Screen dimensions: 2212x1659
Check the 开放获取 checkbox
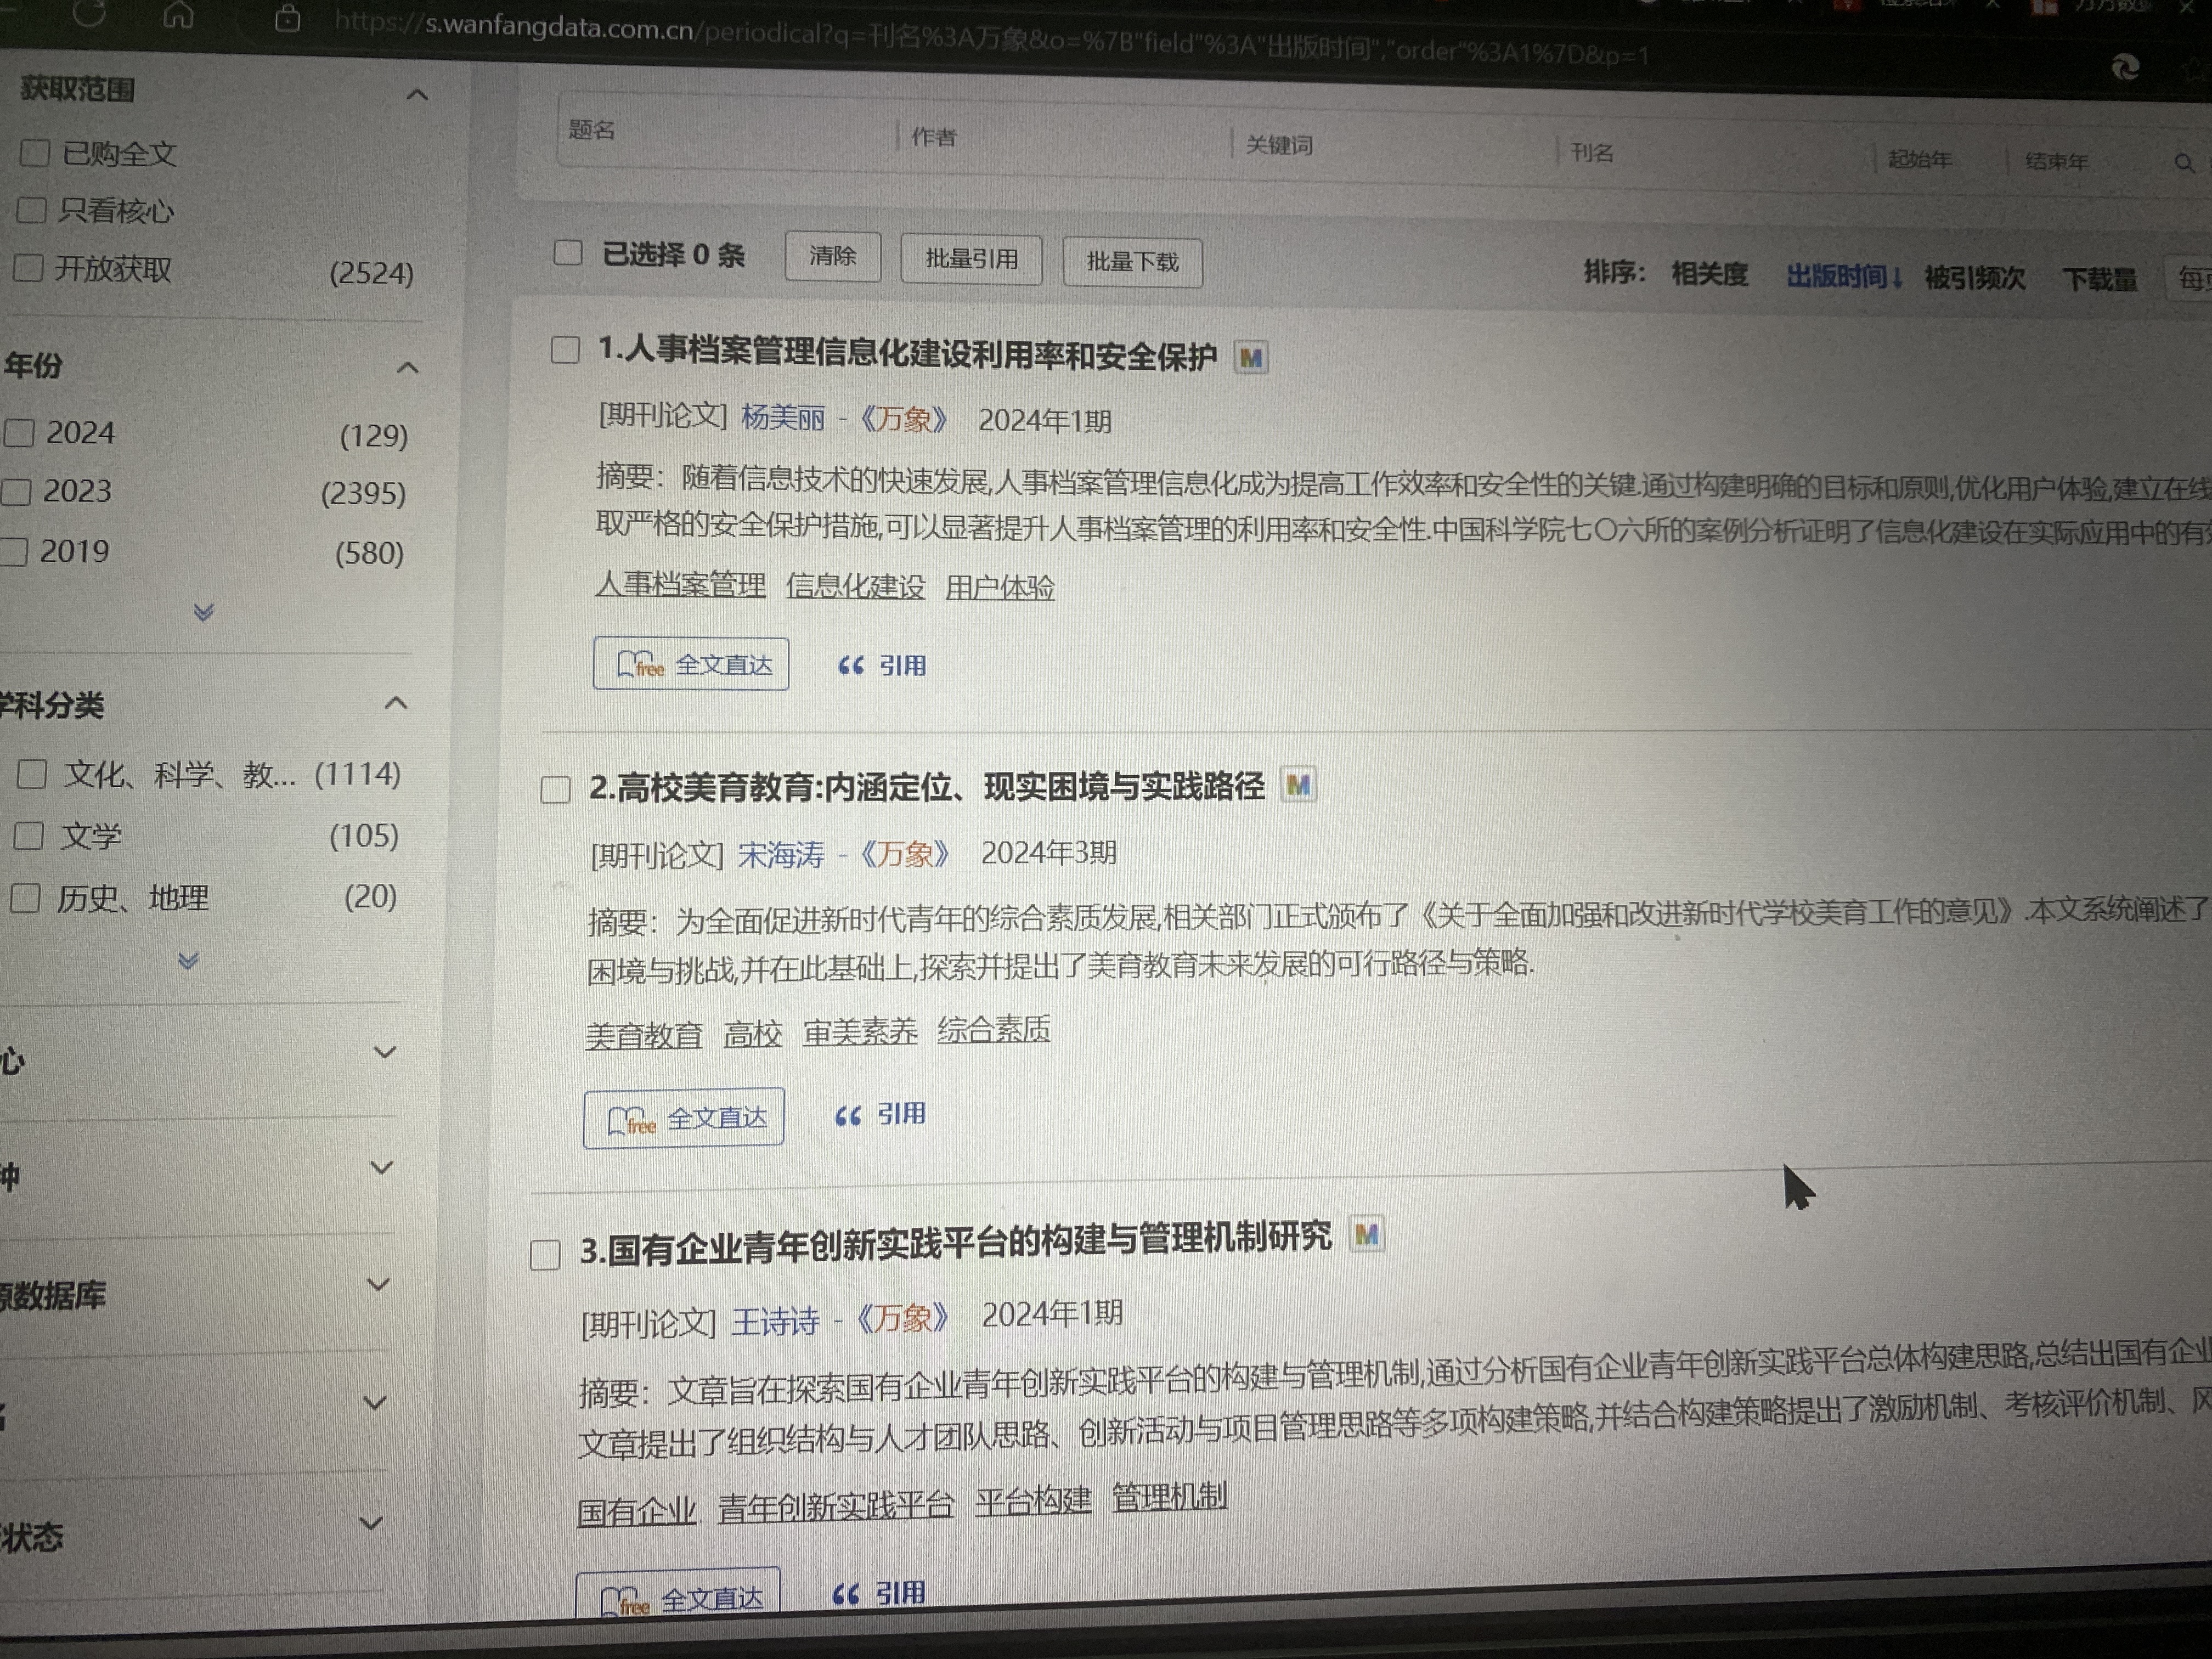tap(28, 267)
